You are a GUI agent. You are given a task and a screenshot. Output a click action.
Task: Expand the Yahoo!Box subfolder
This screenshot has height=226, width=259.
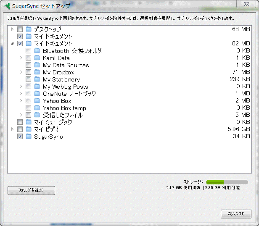coord(21,100)
